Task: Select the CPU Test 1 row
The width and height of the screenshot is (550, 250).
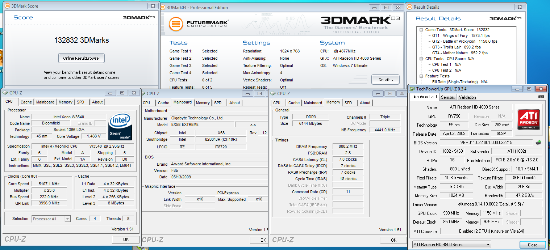Action: pos(447,64)
